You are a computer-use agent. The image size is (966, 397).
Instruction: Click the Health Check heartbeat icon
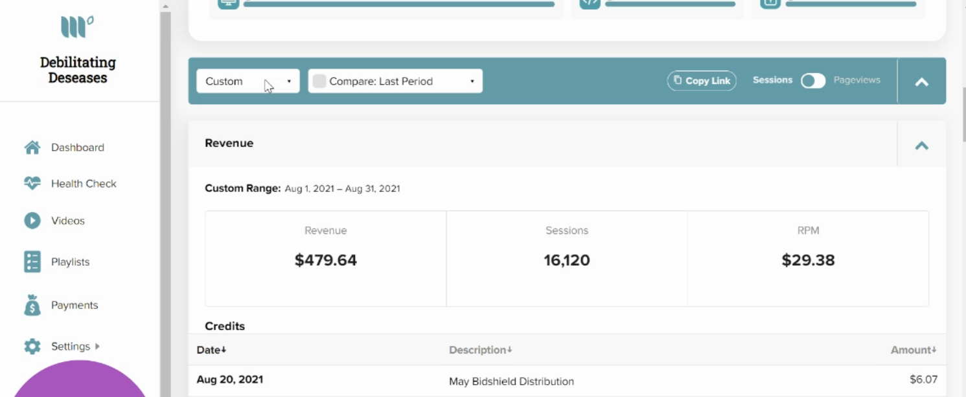click(32, 184)
